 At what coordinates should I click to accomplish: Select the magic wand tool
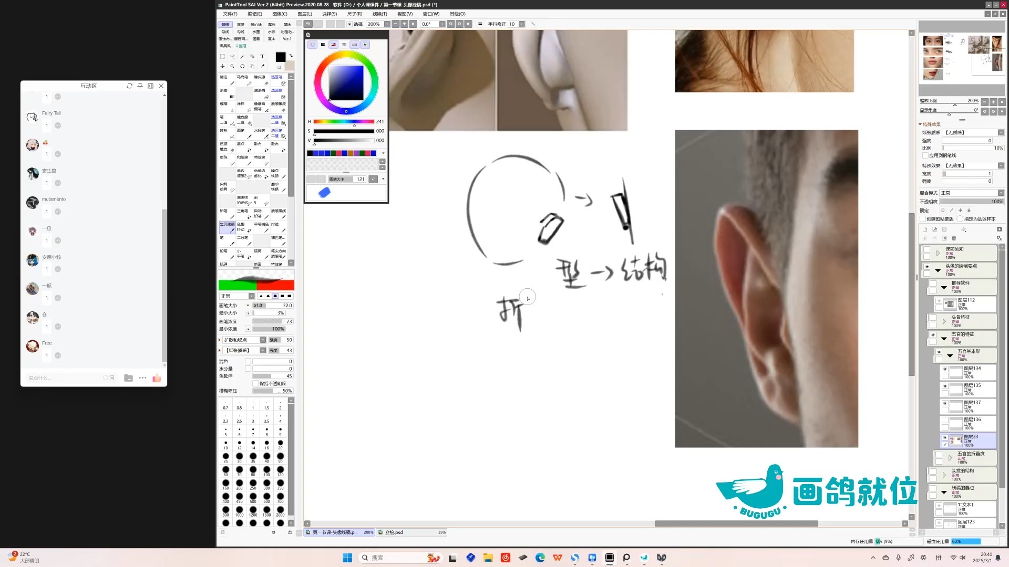coord(242,57)
